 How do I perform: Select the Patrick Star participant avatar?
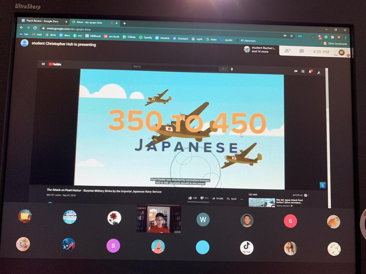coord(158,246)
